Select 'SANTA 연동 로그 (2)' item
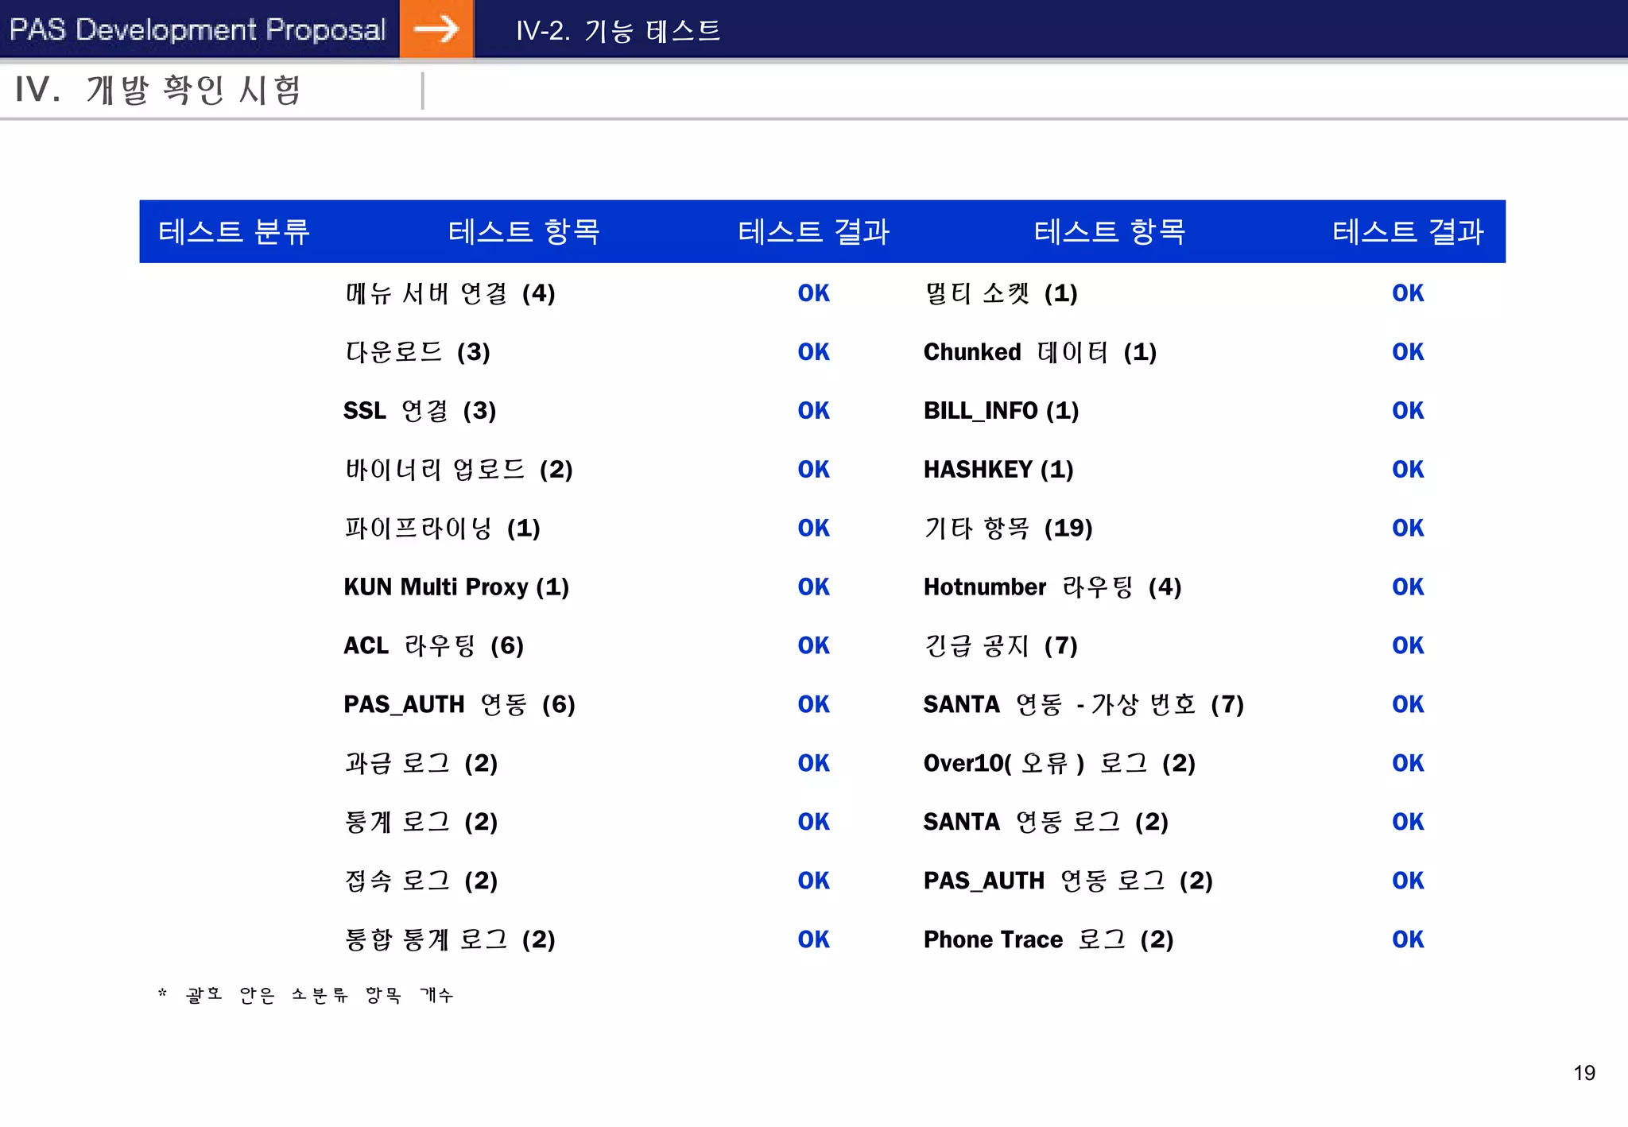1628x1127 pixels. coord(1046,823)
